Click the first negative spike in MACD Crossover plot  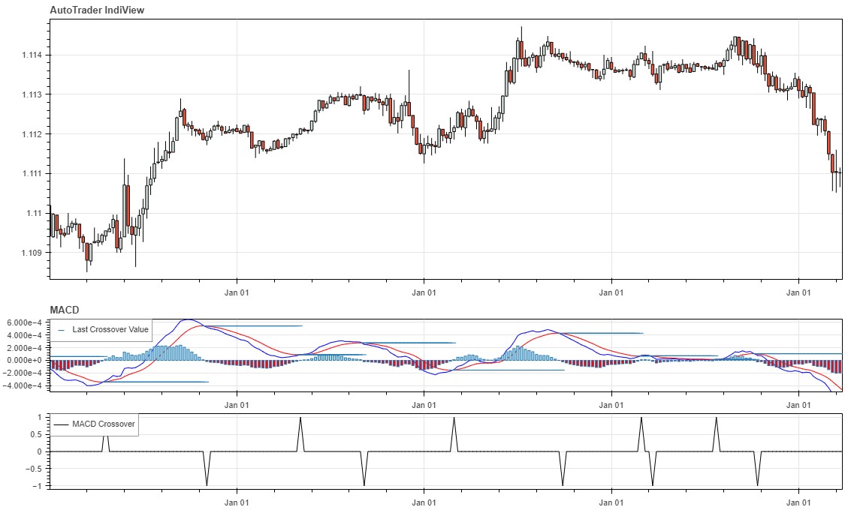[207, 469]
